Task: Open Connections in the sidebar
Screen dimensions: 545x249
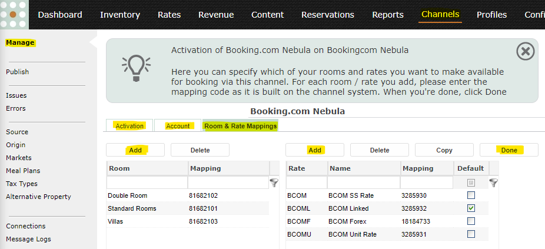Action: point(26,226)
